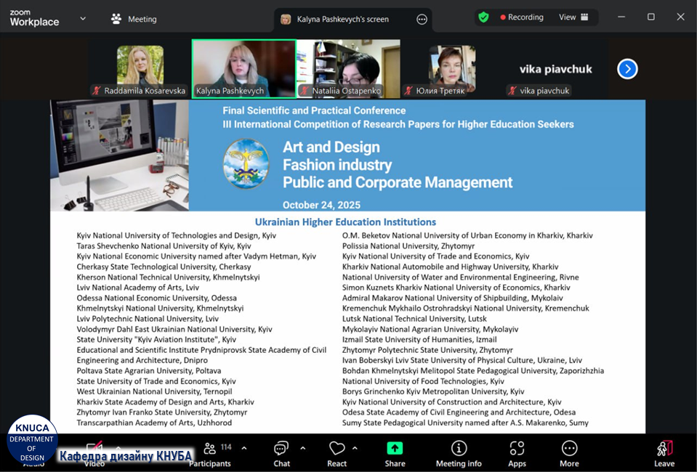
Task: Open the Participants panel
Action: [210, 453]
